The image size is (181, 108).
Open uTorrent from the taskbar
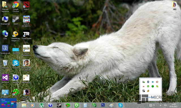coord(42,105)
